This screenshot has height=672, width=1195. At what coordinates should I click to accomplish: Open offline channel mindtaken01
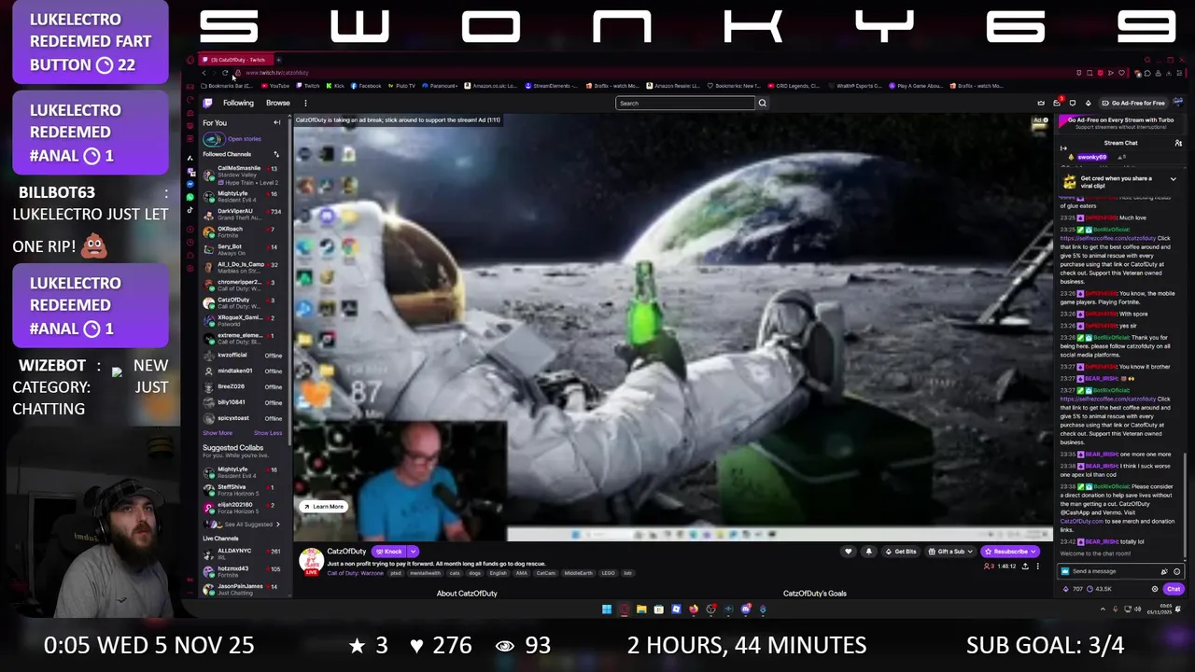(243, 371)
